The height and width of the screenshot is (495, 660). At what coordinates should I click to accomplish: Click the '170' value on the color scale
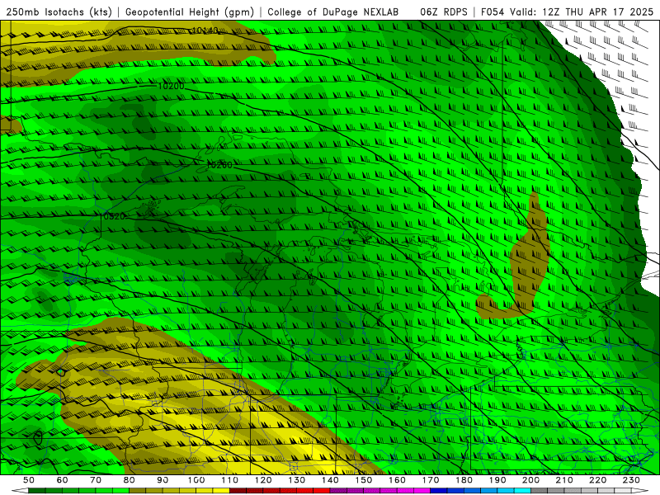(x=431, y=480)
